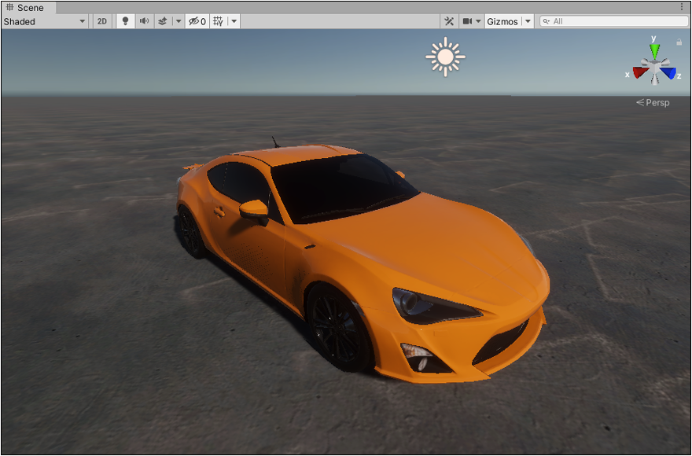Open the effects dropdown arrow

[x=178, y=21]
